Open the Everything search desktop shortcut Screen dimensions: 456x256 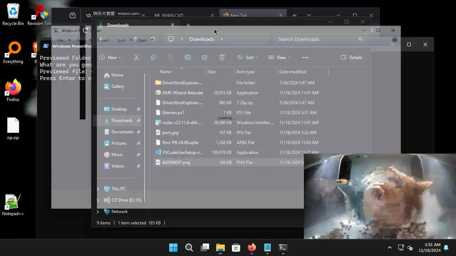pyautogui.click(x=13, y=52)
